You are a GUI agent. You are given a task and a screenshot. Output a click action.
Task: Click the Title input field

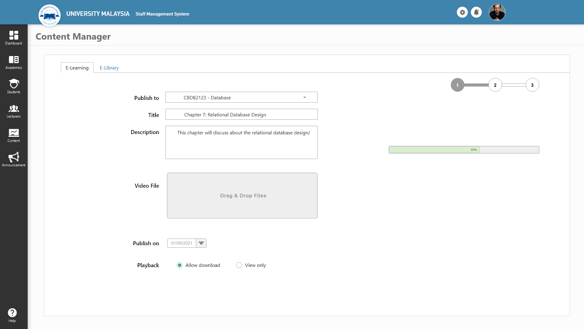pyautogui.click(x=242, y=114)
